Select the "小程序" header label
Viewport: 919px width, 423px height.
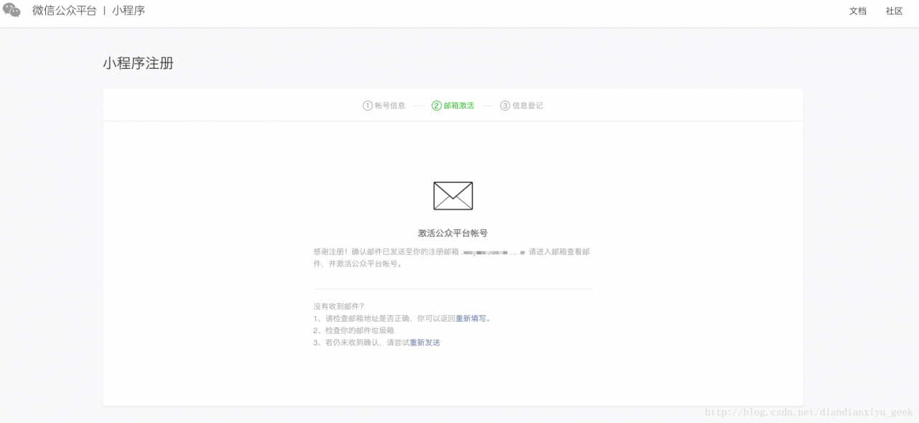click(131, 11)
